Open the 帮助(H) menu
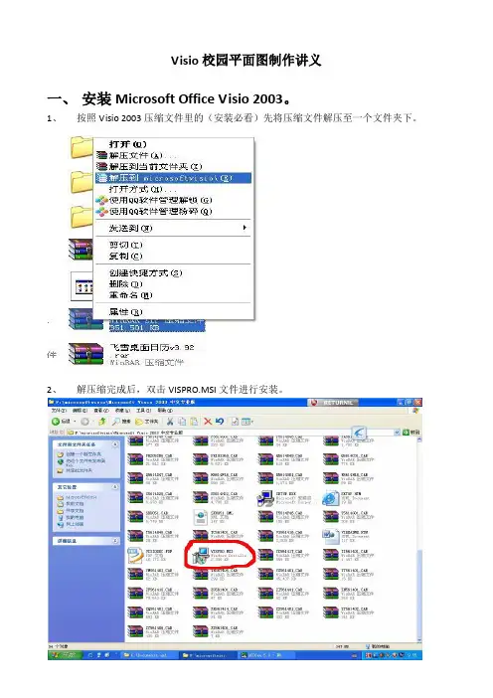 [x=165, y=410]
